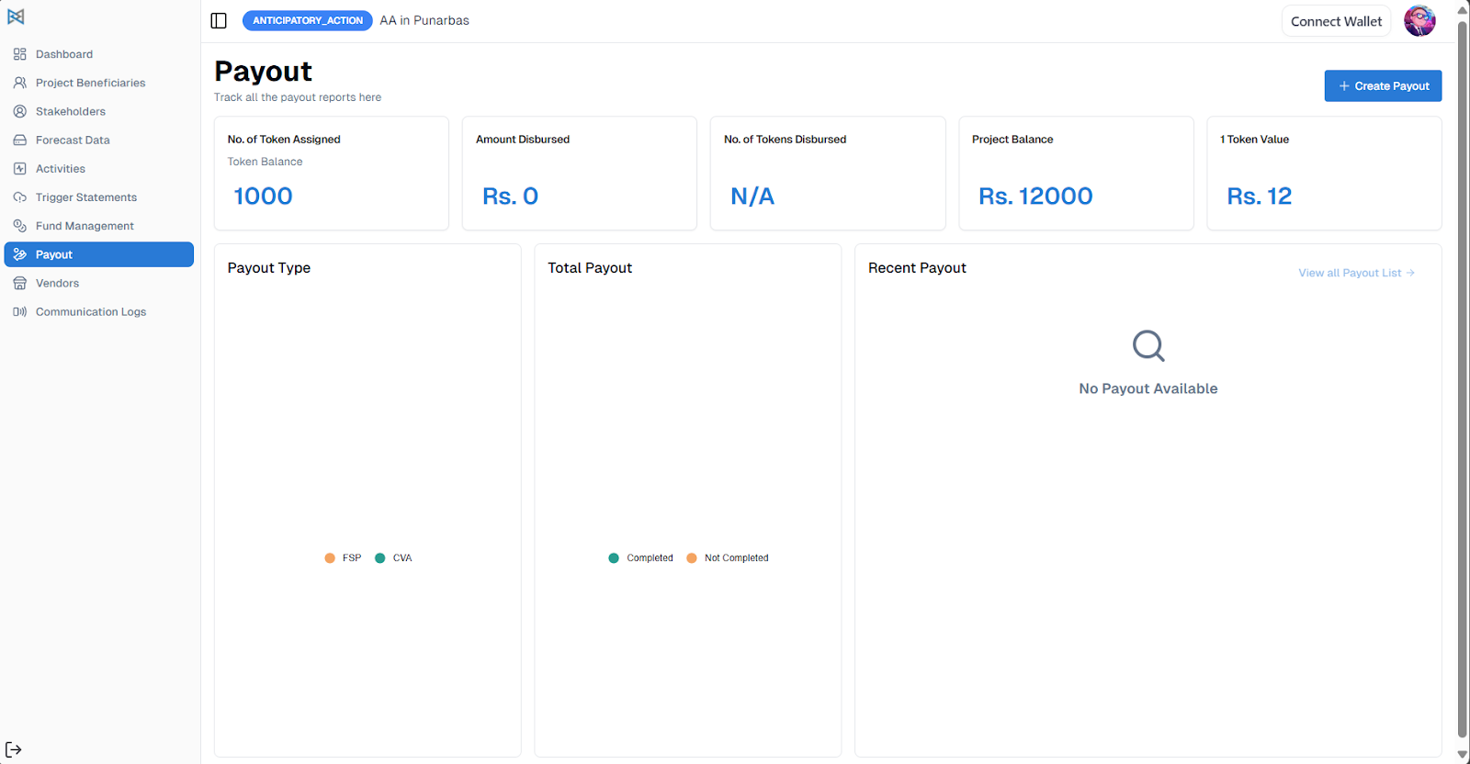The height and width of the screenshot is (764, 1470).
Task: Click the Amount Disbursed value Rs. 0
Action: pyautogui.click(x=510, y=196)
